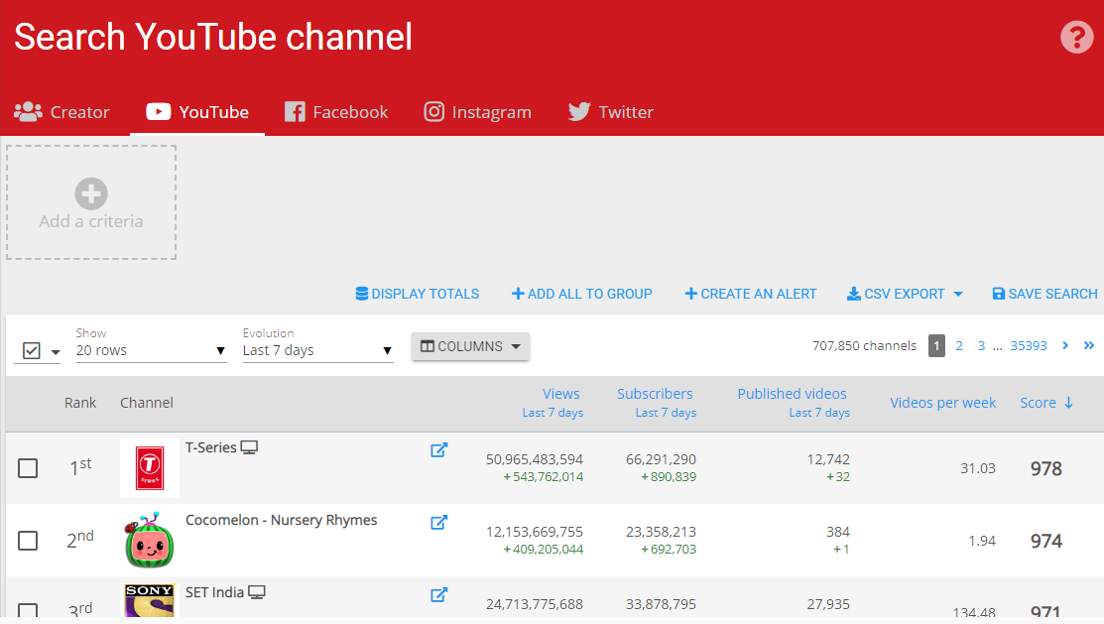Screen dimensions: 1104x624
Task: Open the Cocomelon channel thumbnail
Action: click(149, 541)
